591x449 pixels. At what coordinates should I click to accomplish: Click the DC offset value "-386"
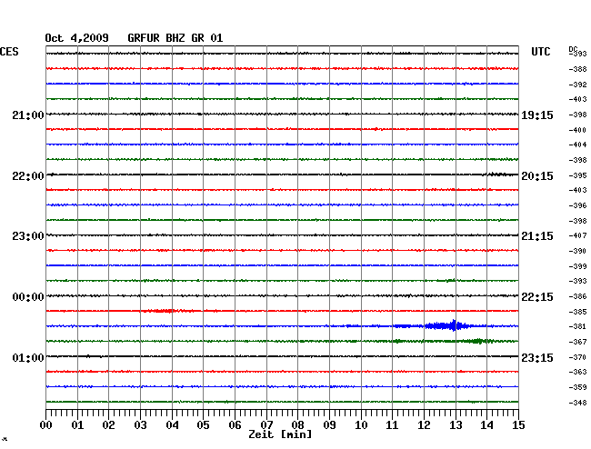tap(577, 296)
